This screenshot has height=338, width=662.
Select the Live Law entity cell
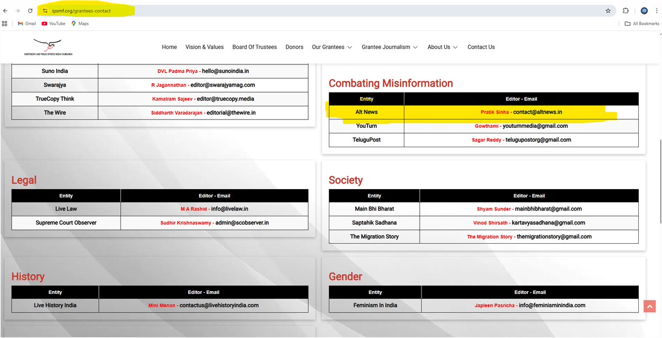[66, 209]
